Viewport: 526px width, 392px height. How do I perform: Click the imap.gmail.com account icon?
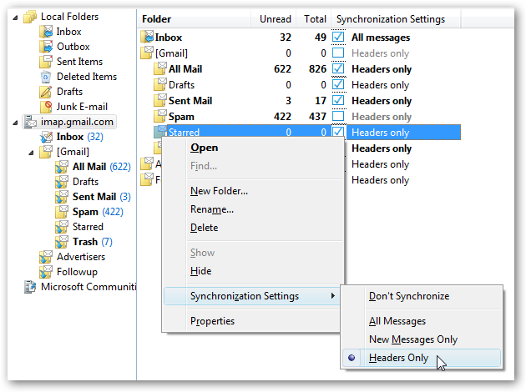(31, 122)
